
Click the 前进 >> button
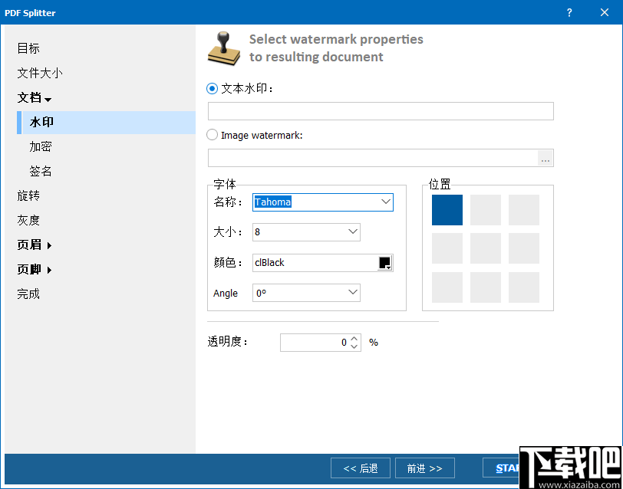tap(425, 468)
